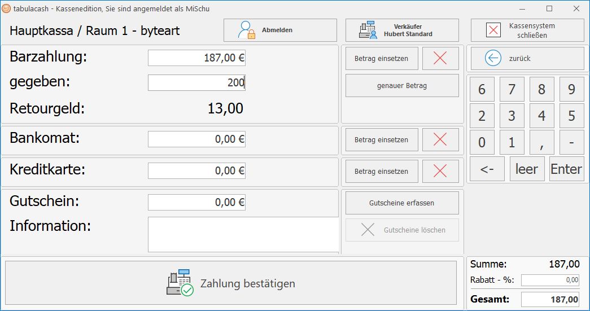Tap keypad digit 3
This screenshot has height=311, width=590.
pos(512,116)
